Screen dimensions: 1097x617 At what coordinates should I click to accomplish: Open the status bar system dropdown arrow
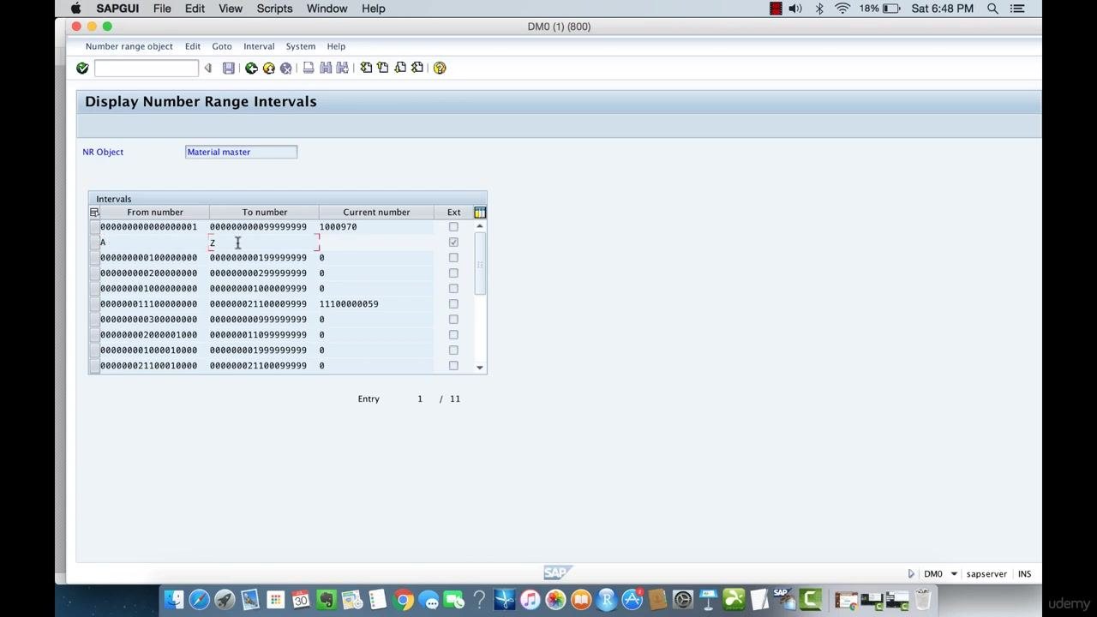point(954,574)
